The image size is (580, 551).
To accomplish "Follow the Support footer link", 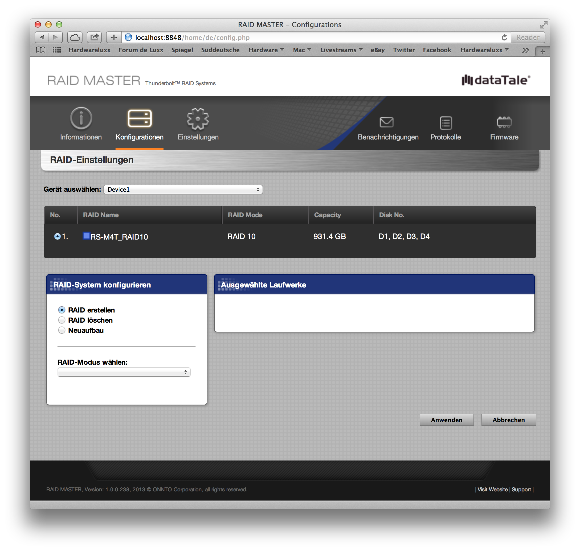I will click(x=521, y=489).
